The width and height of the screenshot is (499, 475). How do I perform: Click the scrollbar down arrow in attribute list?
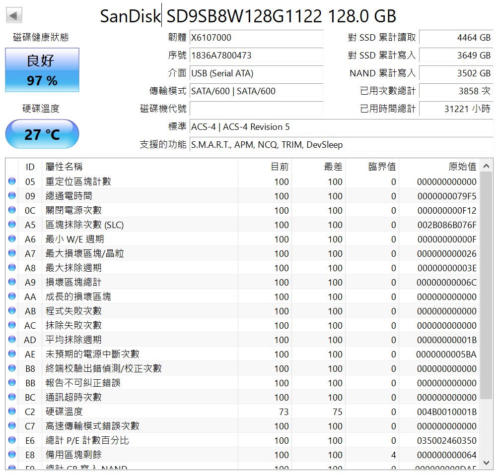pyautogui.click(x=486, y=463)
